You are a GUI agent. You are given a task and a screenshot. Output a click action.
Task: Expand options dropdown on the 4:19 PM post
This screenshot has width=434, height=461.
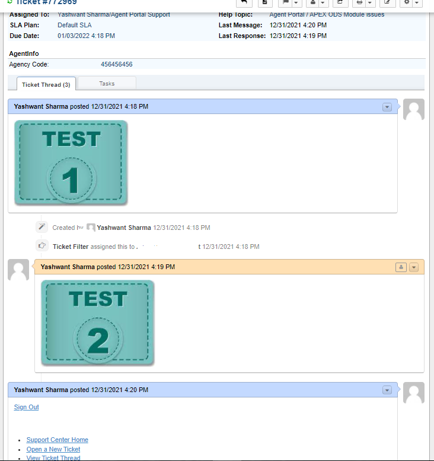[x=414, y=267]
